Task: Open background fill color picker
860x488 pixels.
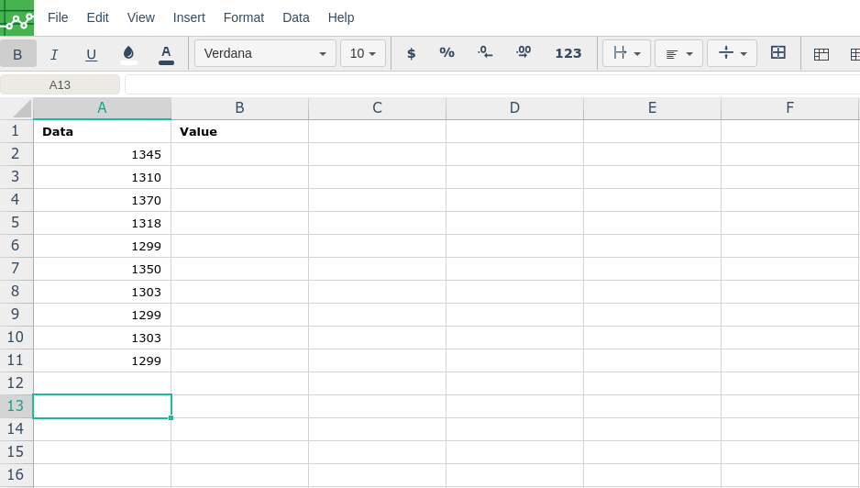Action: point(128,53)
